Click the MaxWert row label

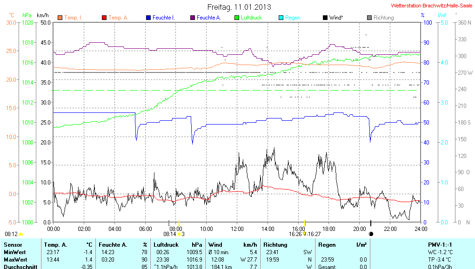(16, 259)
